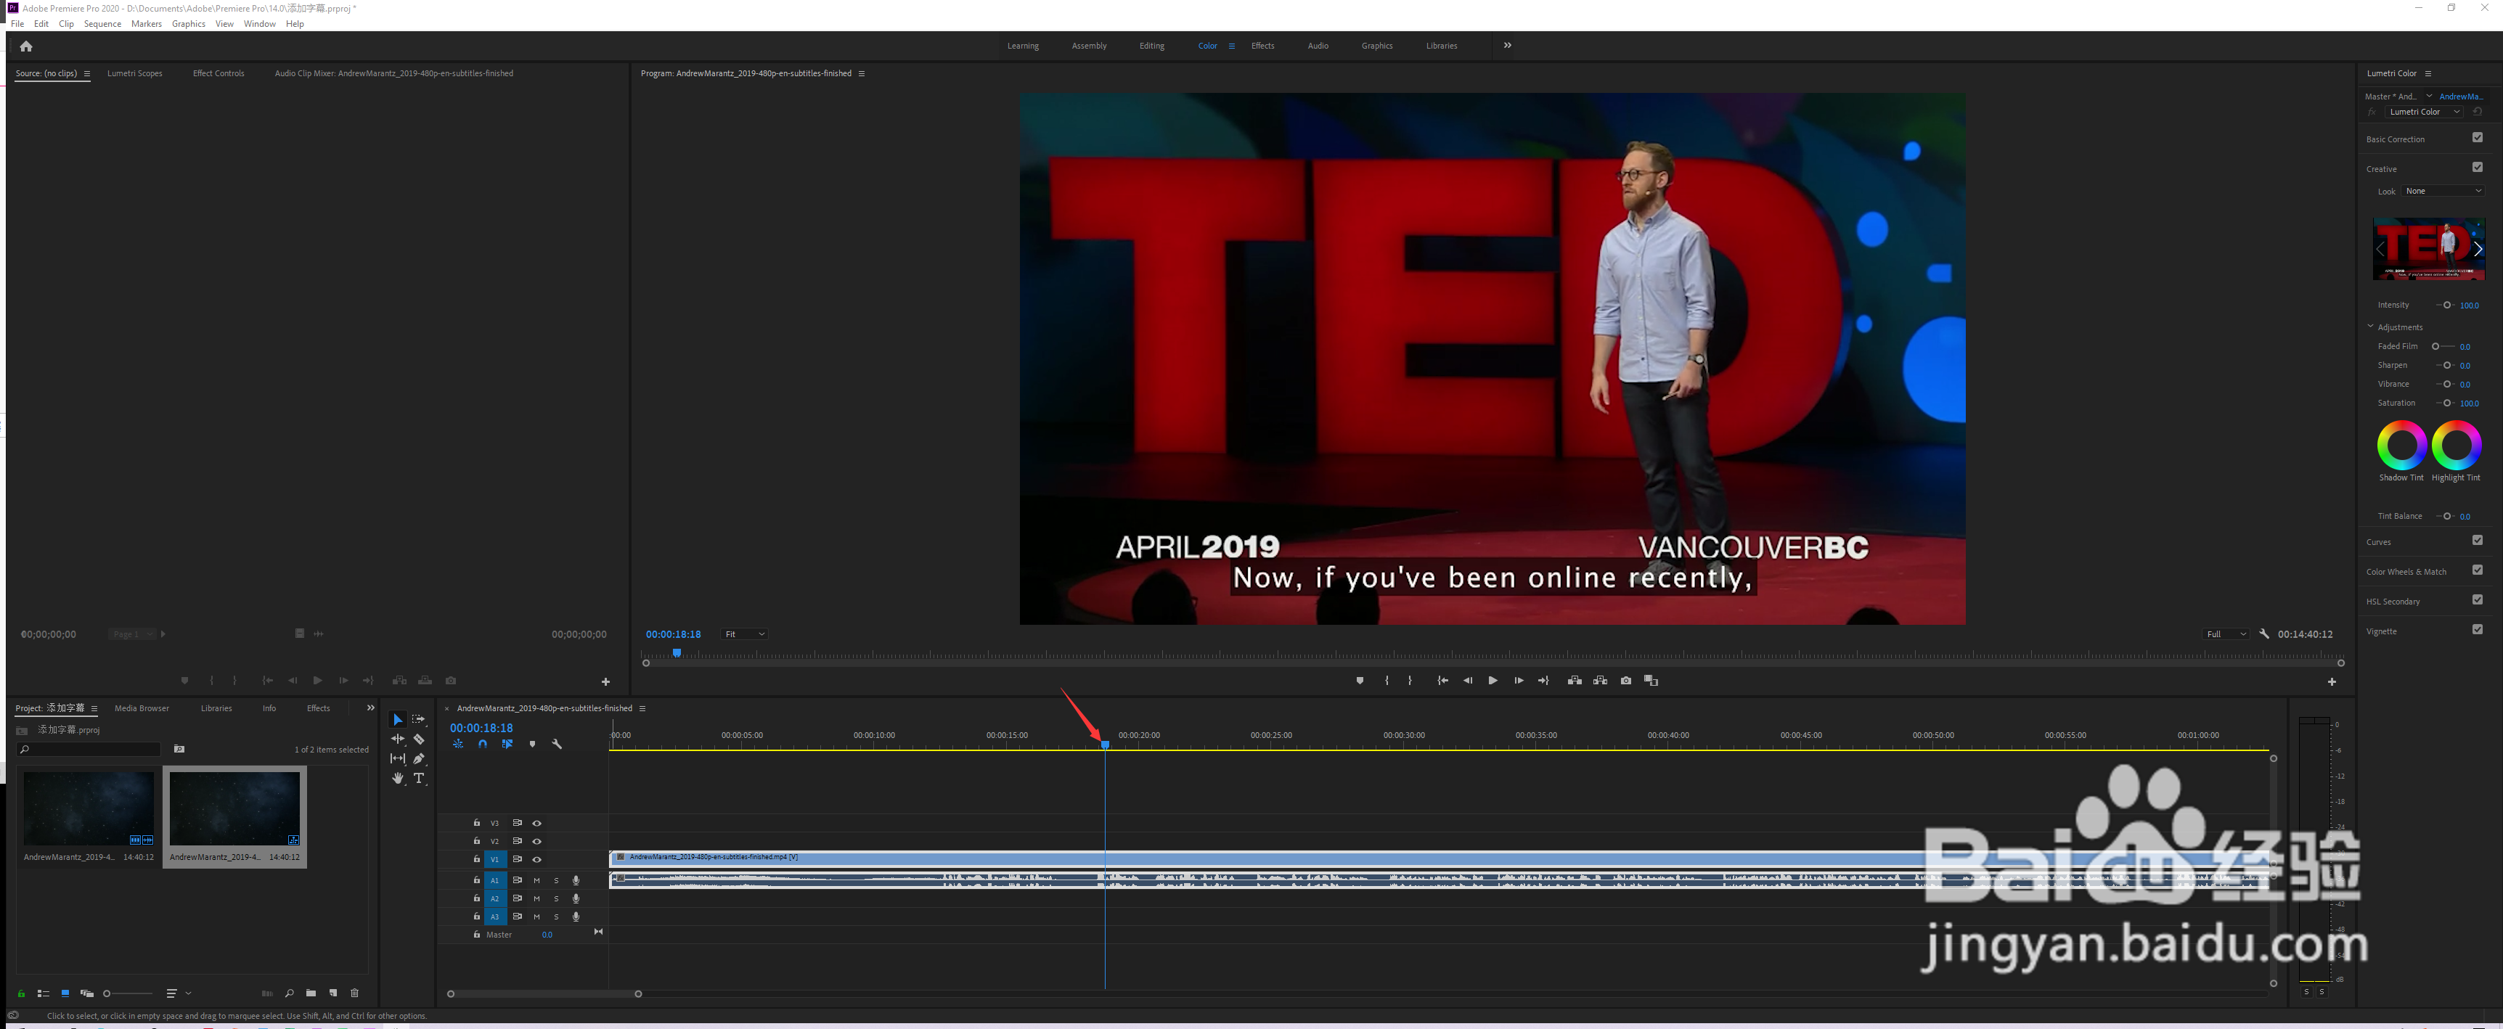2503x1029 pixels.
Task: Click Shadow Tint color wheel
Action: pos(2401,445)
